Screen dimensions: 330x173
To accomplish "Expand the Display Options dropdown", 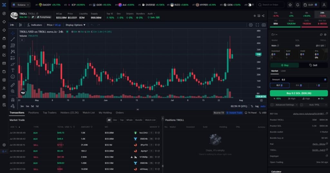I will click(75, 25).
